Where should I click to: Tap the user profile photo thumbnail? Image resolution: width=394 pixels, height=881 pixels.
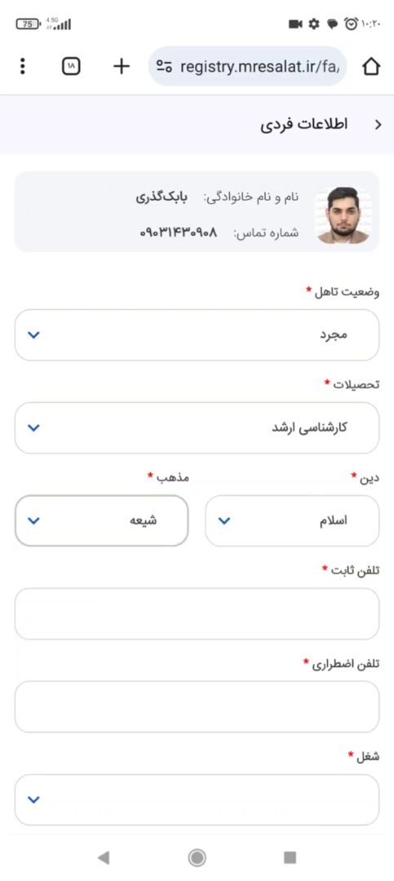(x=343, y=215)
